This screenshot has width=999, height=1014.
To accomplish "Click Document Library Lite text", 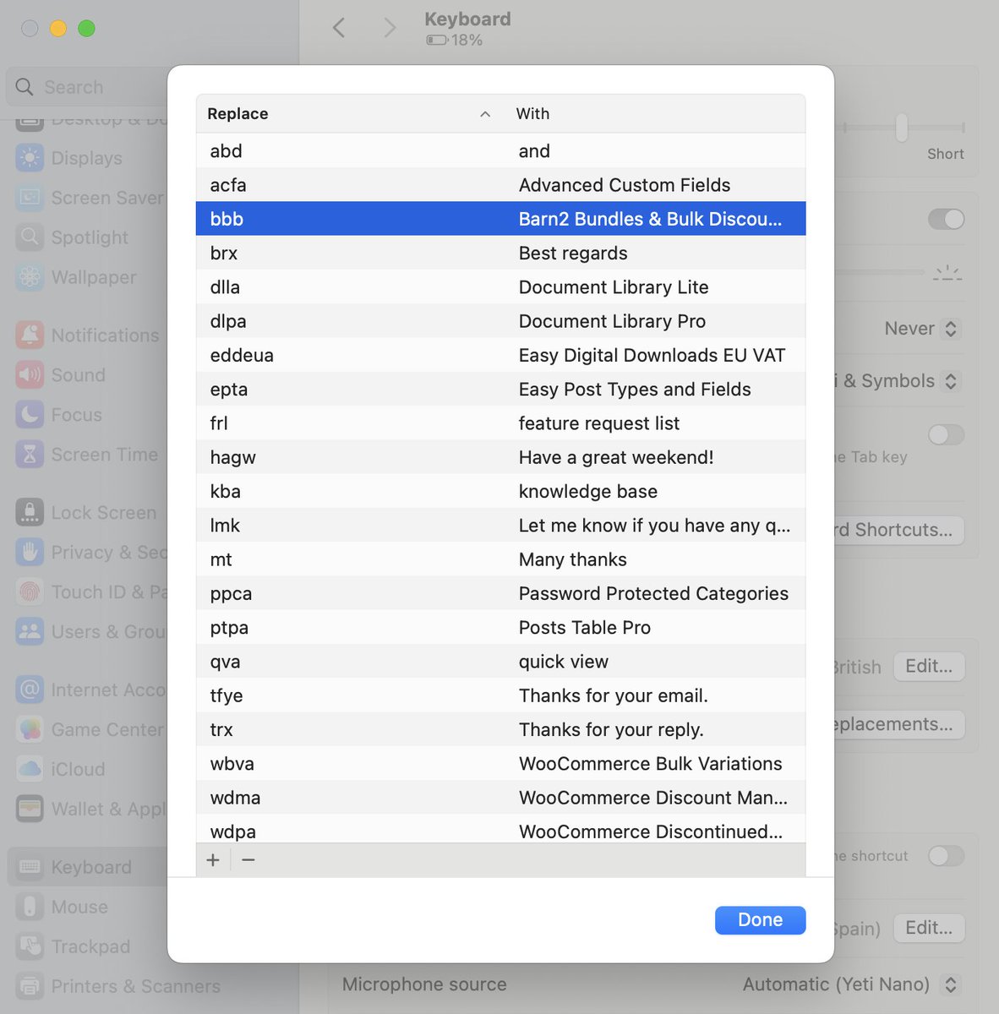I will (614, 287).
